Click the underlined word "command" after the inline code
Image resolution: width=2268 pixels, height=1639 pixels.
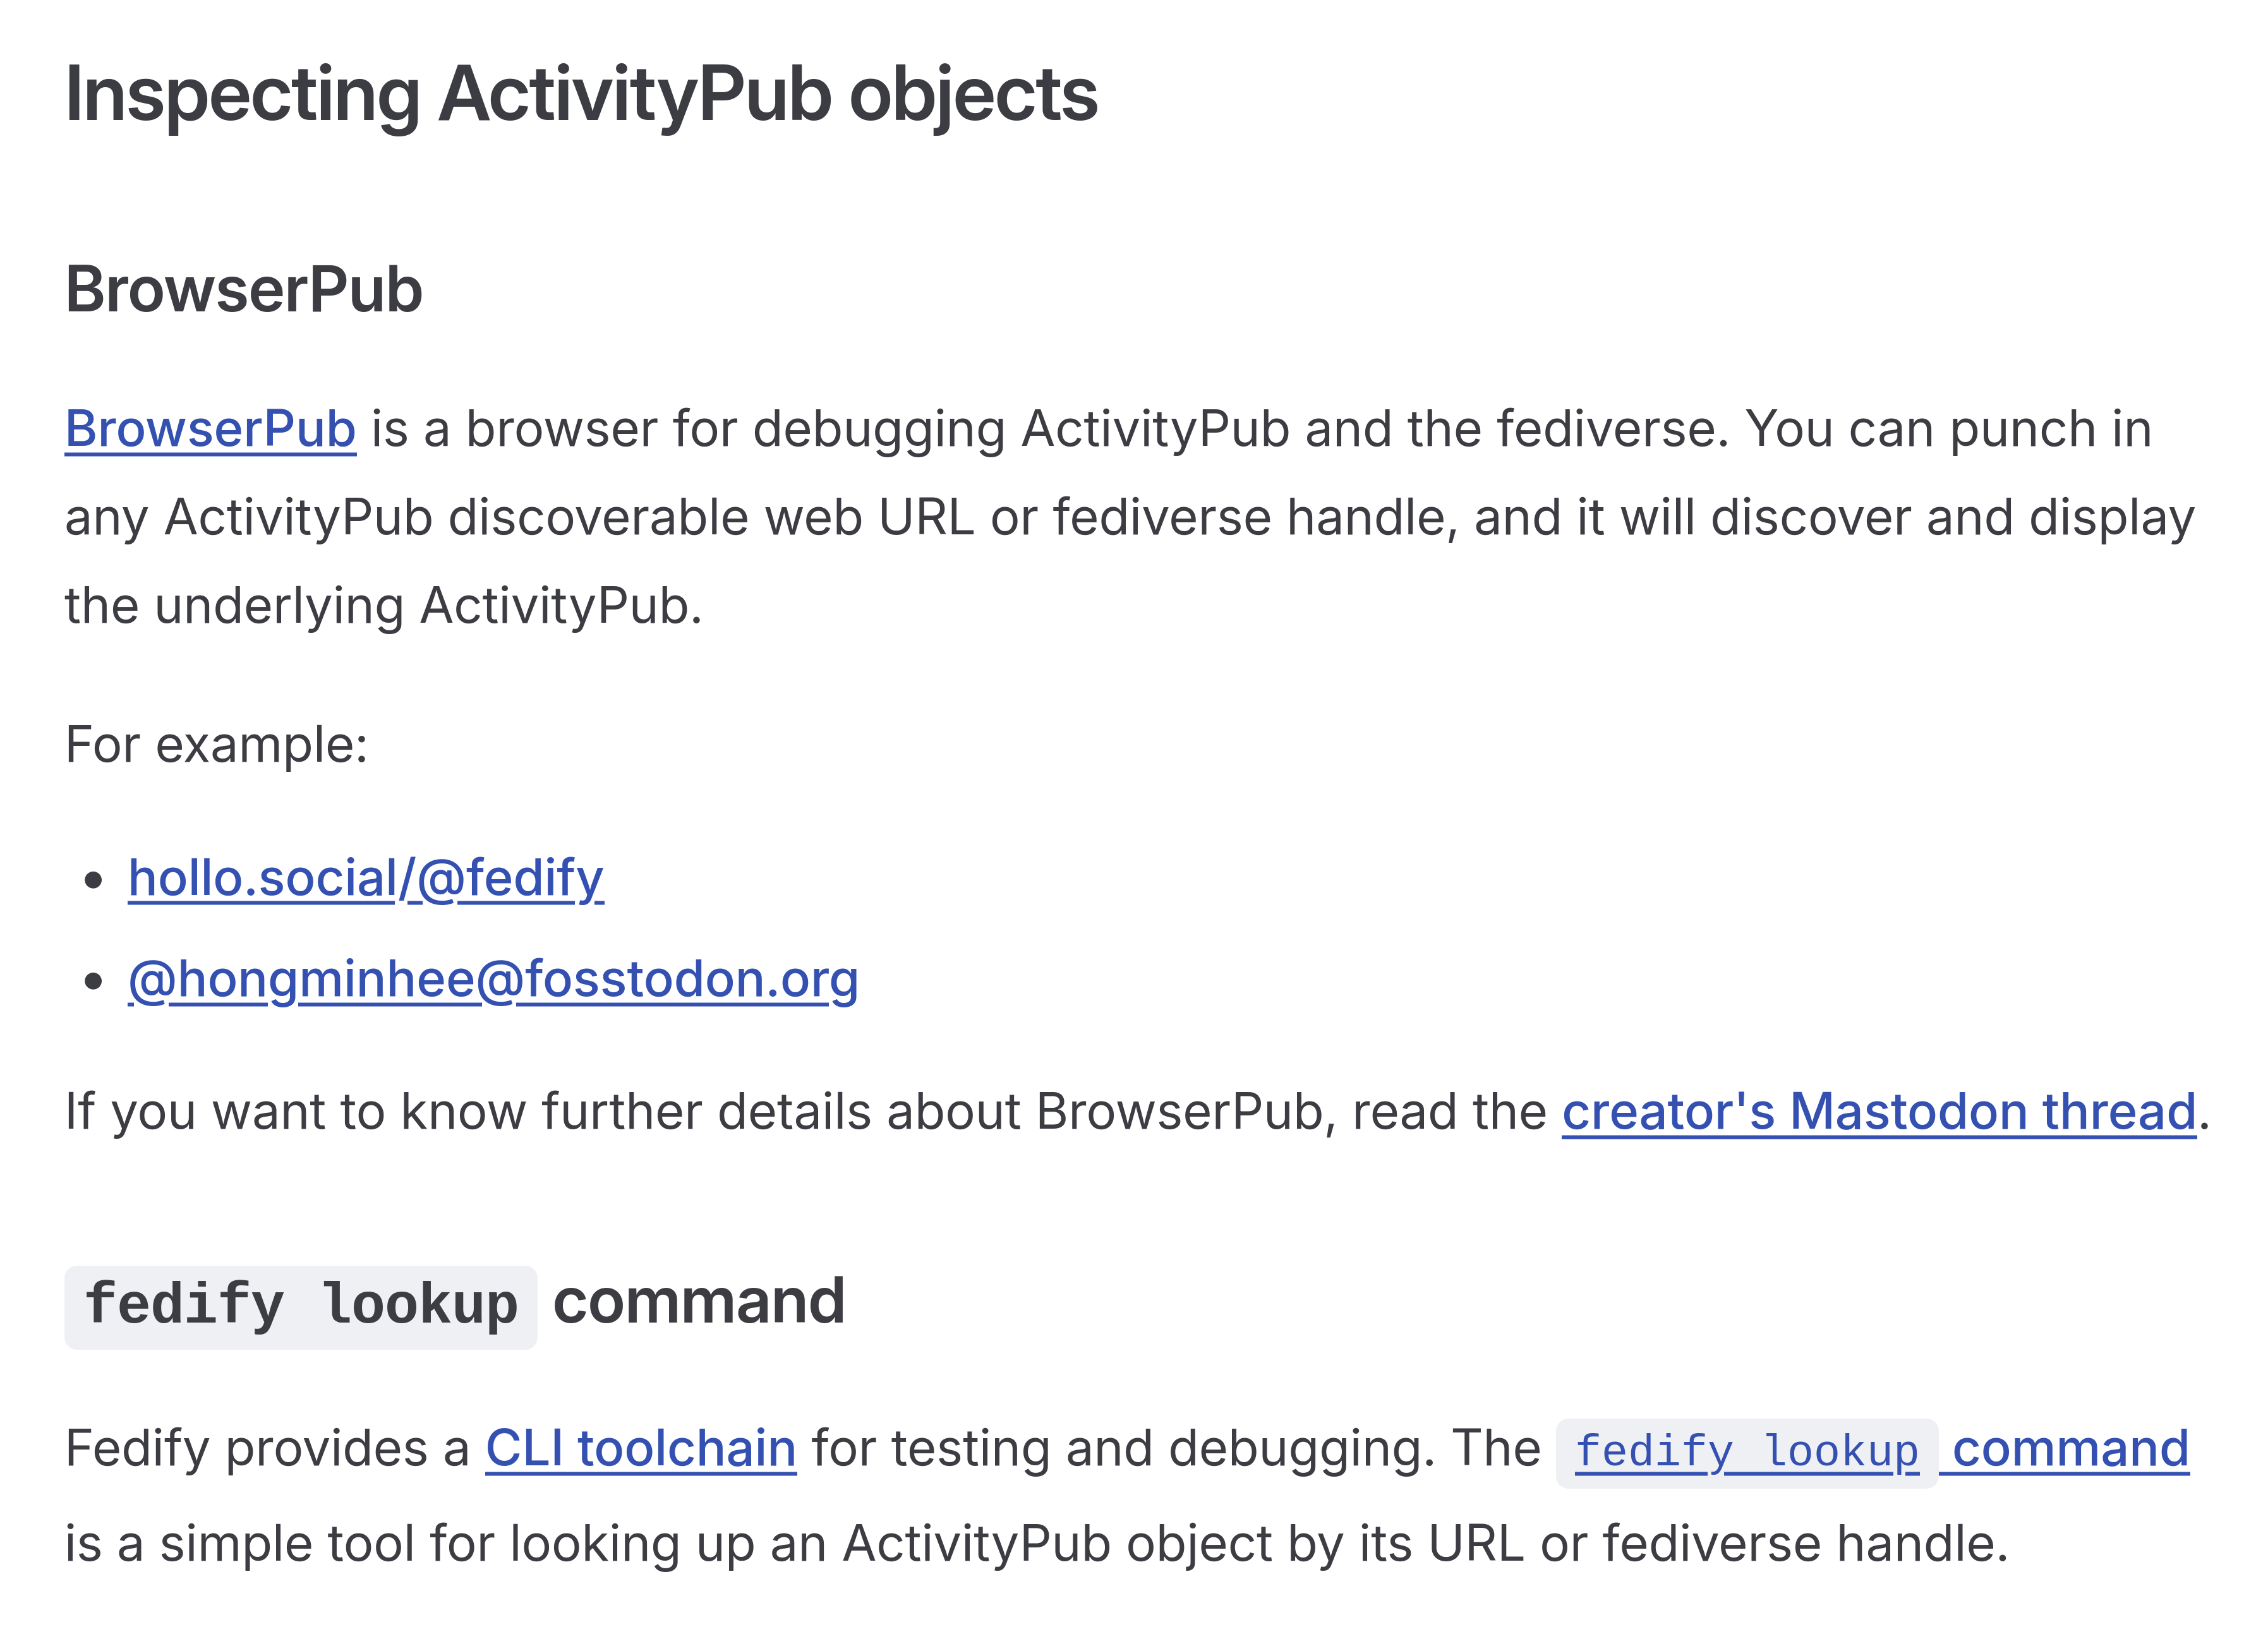[x=2070, y=1449]
